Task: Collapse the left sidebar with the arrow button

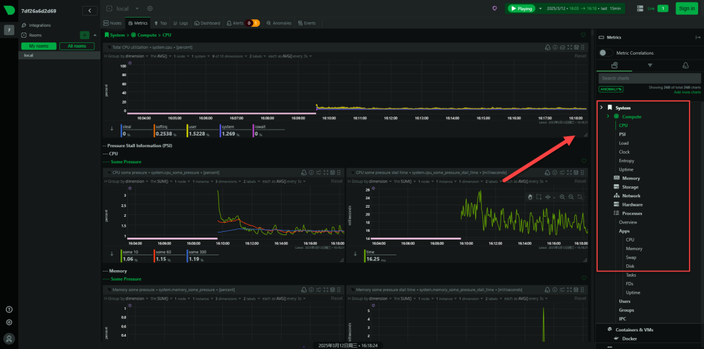Action: pos(90,11)
